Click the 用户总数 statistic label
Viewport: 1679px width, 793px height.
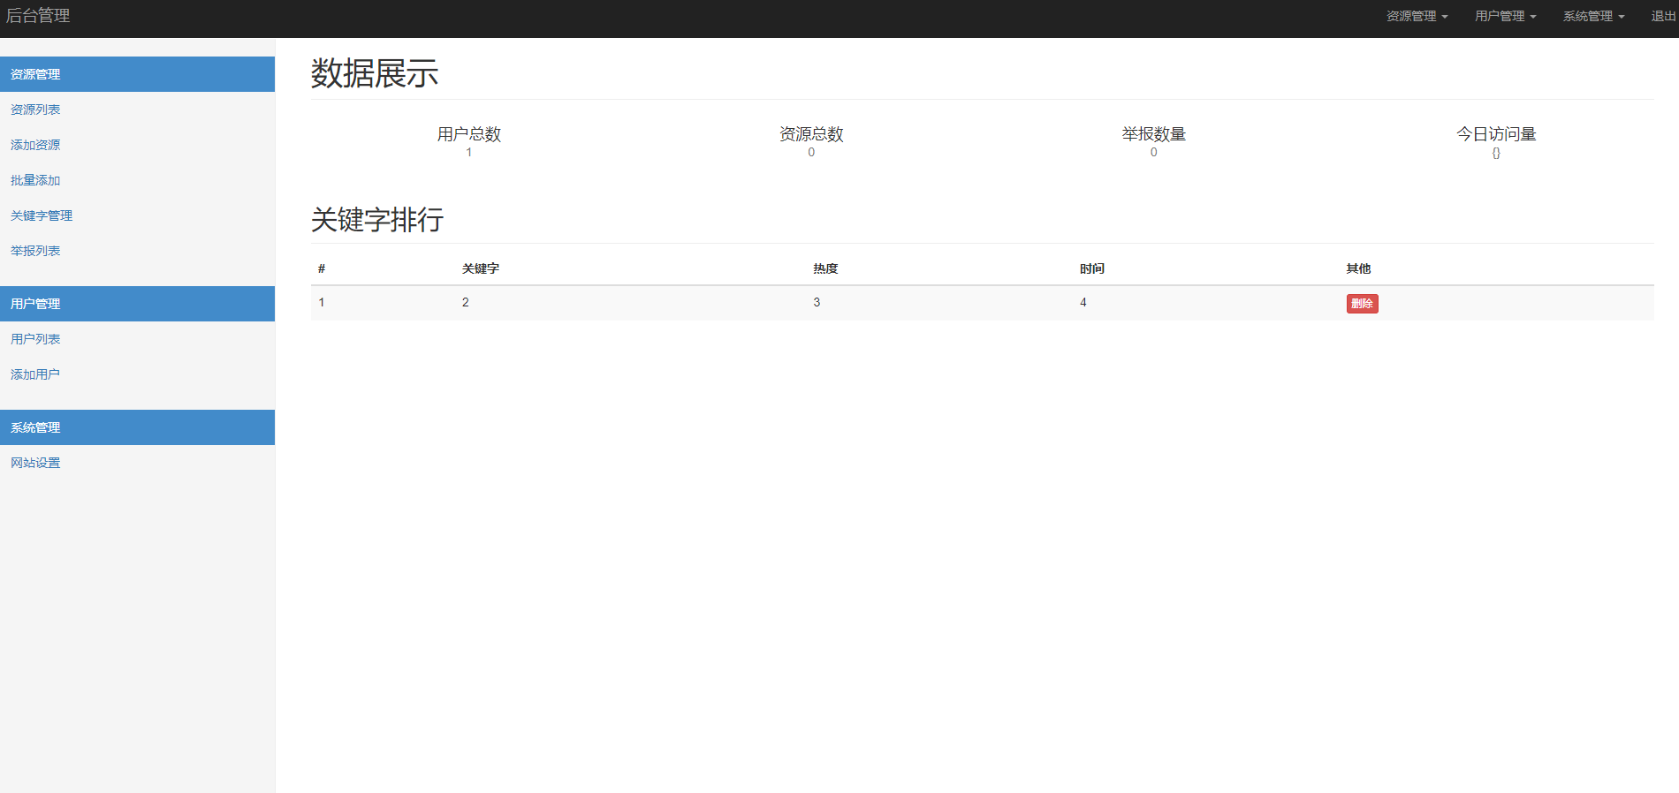point(469,134)
